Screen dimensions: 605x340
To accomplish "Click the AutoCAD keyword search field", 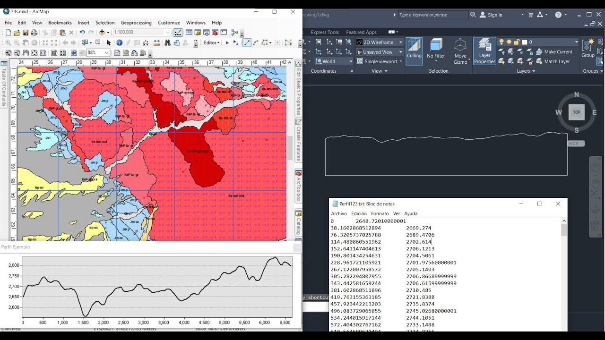I will [x=432, y=15].
